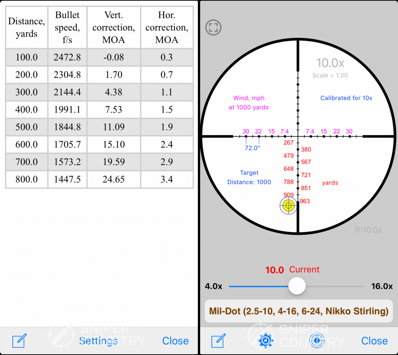This screenshot has height=355, width=398.
Task: Tap the 10.0x zoom label inside the reticle
Action: click(330, 63)
